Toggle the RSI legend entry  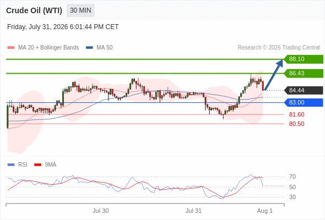point(18,165)
